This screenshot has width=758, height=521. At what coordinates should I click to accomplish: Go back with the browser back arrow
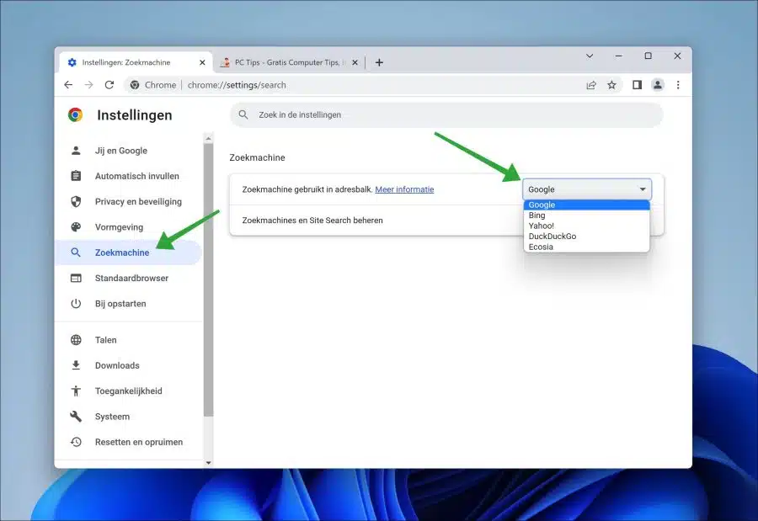(68, 85)
